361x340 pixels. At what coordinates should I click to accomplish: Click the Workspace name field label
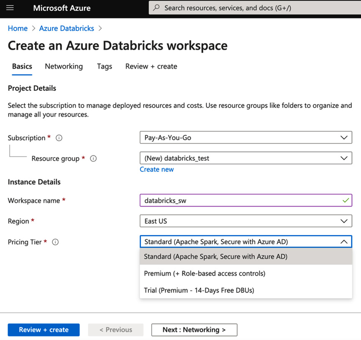coord(34,200)
